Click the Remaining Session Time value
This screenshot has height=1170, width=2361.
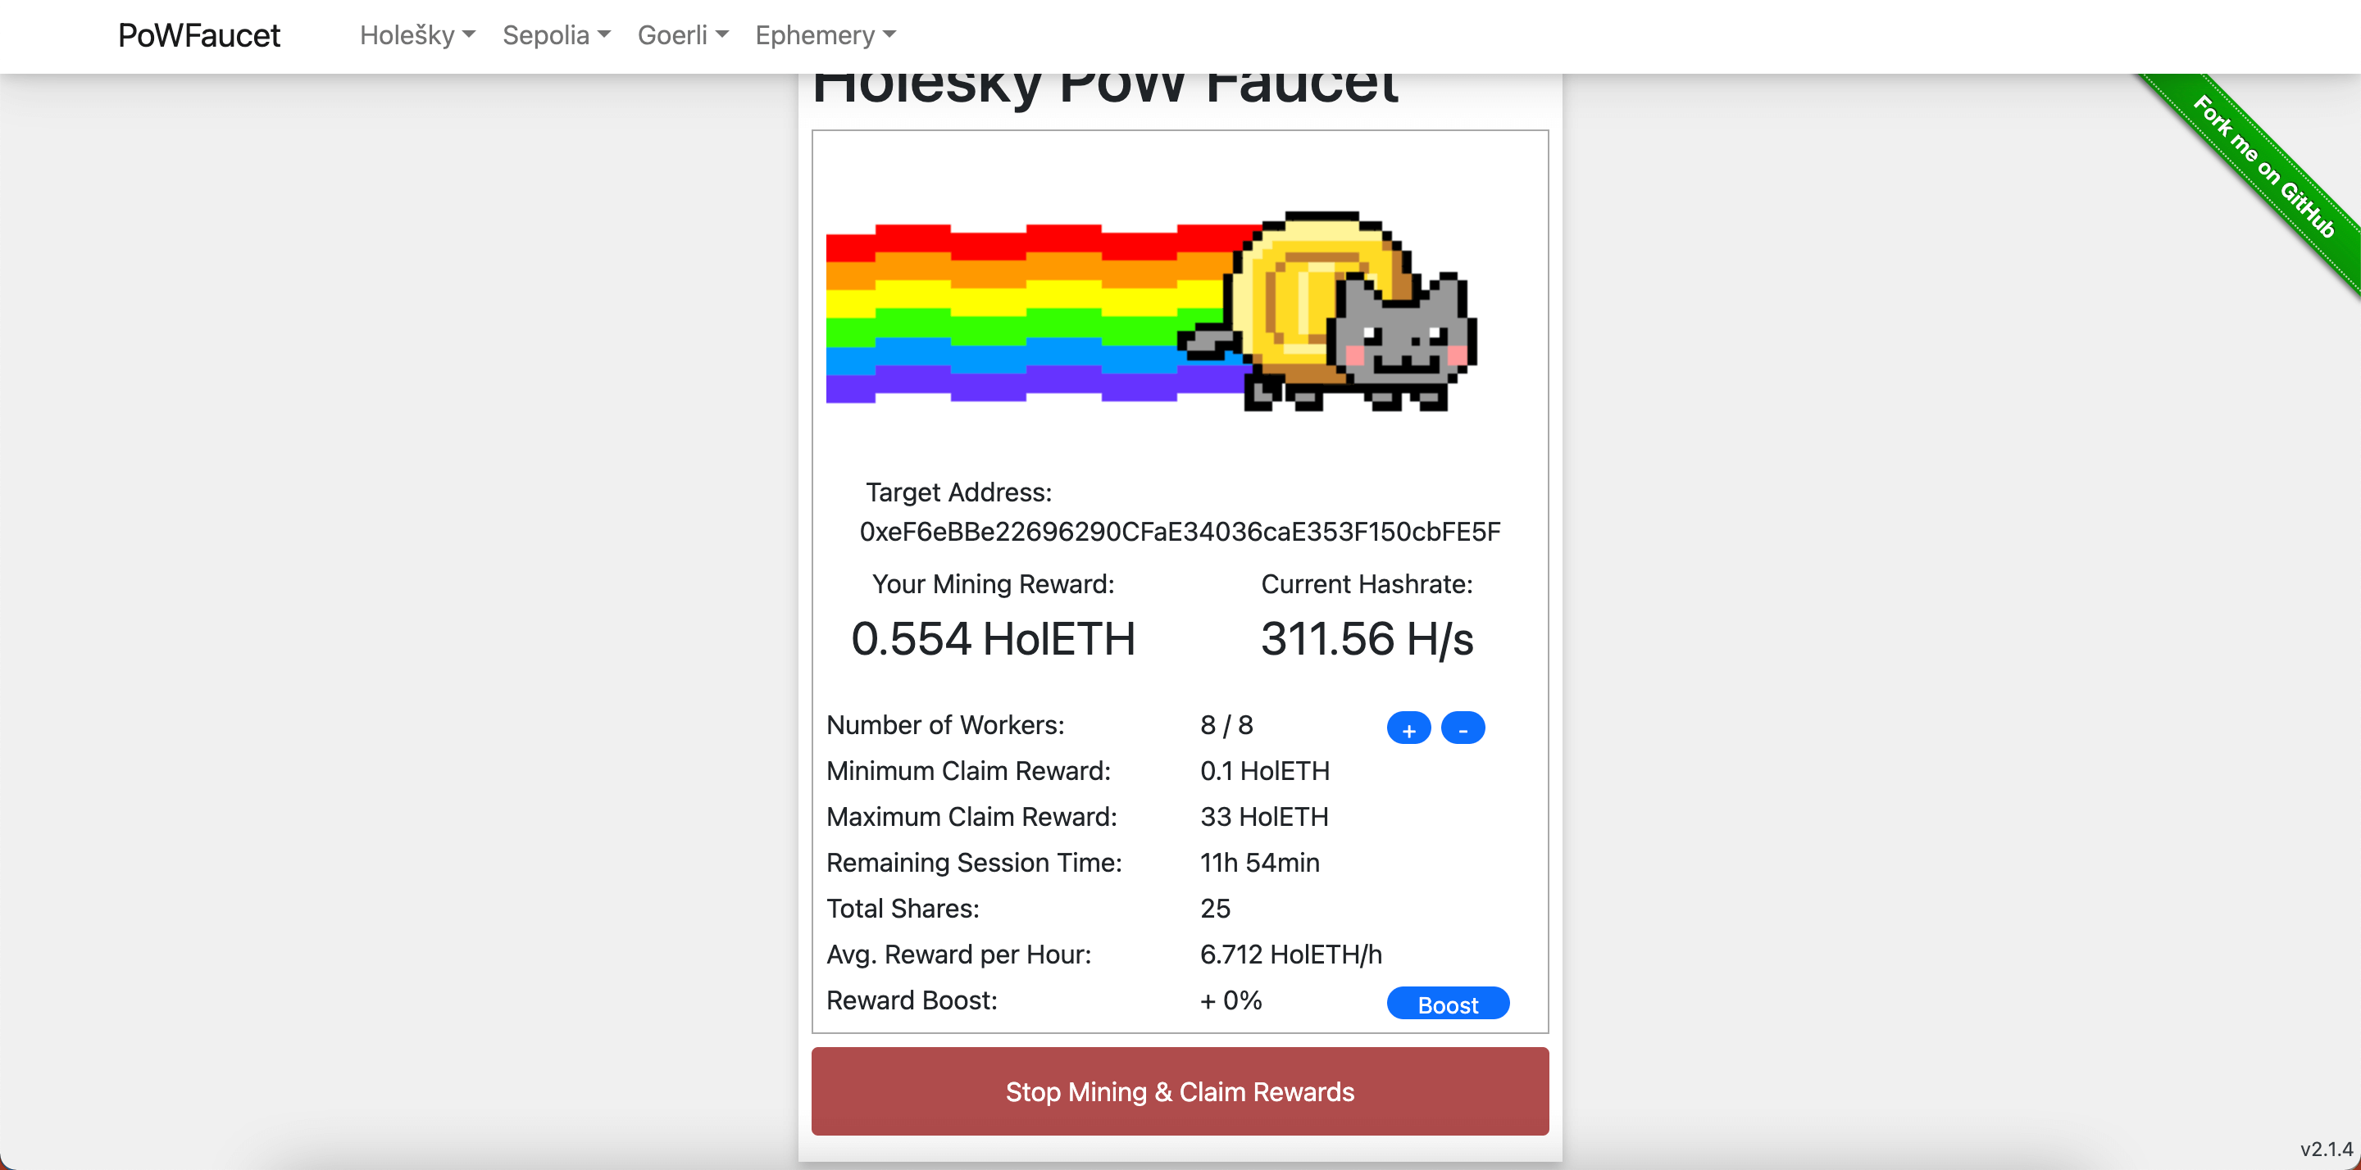(x=1259, y=862)
